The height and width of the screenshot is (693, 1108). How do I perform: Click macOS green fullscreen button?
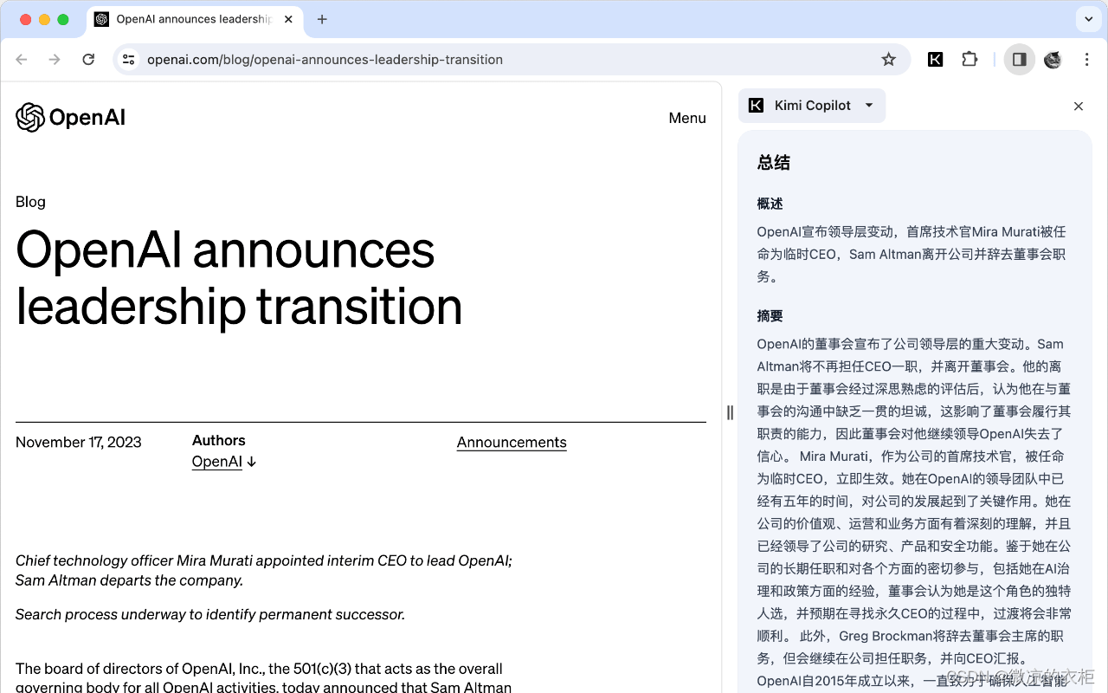pos(63,19)
